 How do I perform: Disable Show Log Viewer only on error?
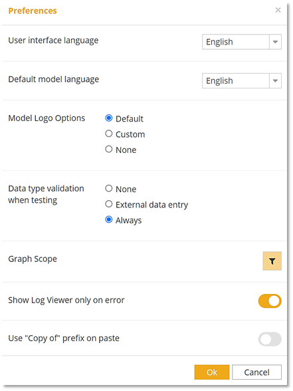270,301
